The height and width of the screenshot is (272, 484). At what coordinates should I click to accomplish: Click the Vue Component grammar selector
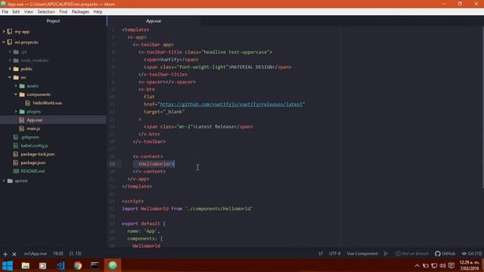(x=362, y=254)
